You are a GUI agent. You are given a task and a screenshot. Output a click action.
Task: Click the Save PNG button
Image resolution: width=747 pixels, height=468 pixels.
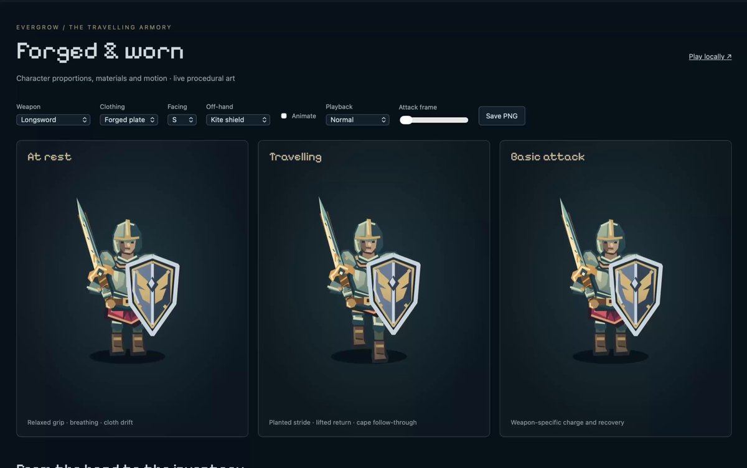point(502,116)
